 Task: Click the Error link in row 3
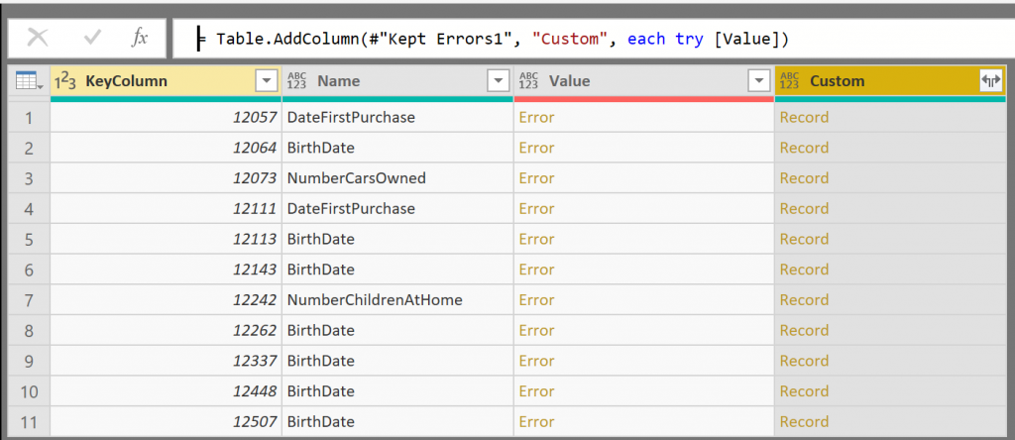coord(536,178)
